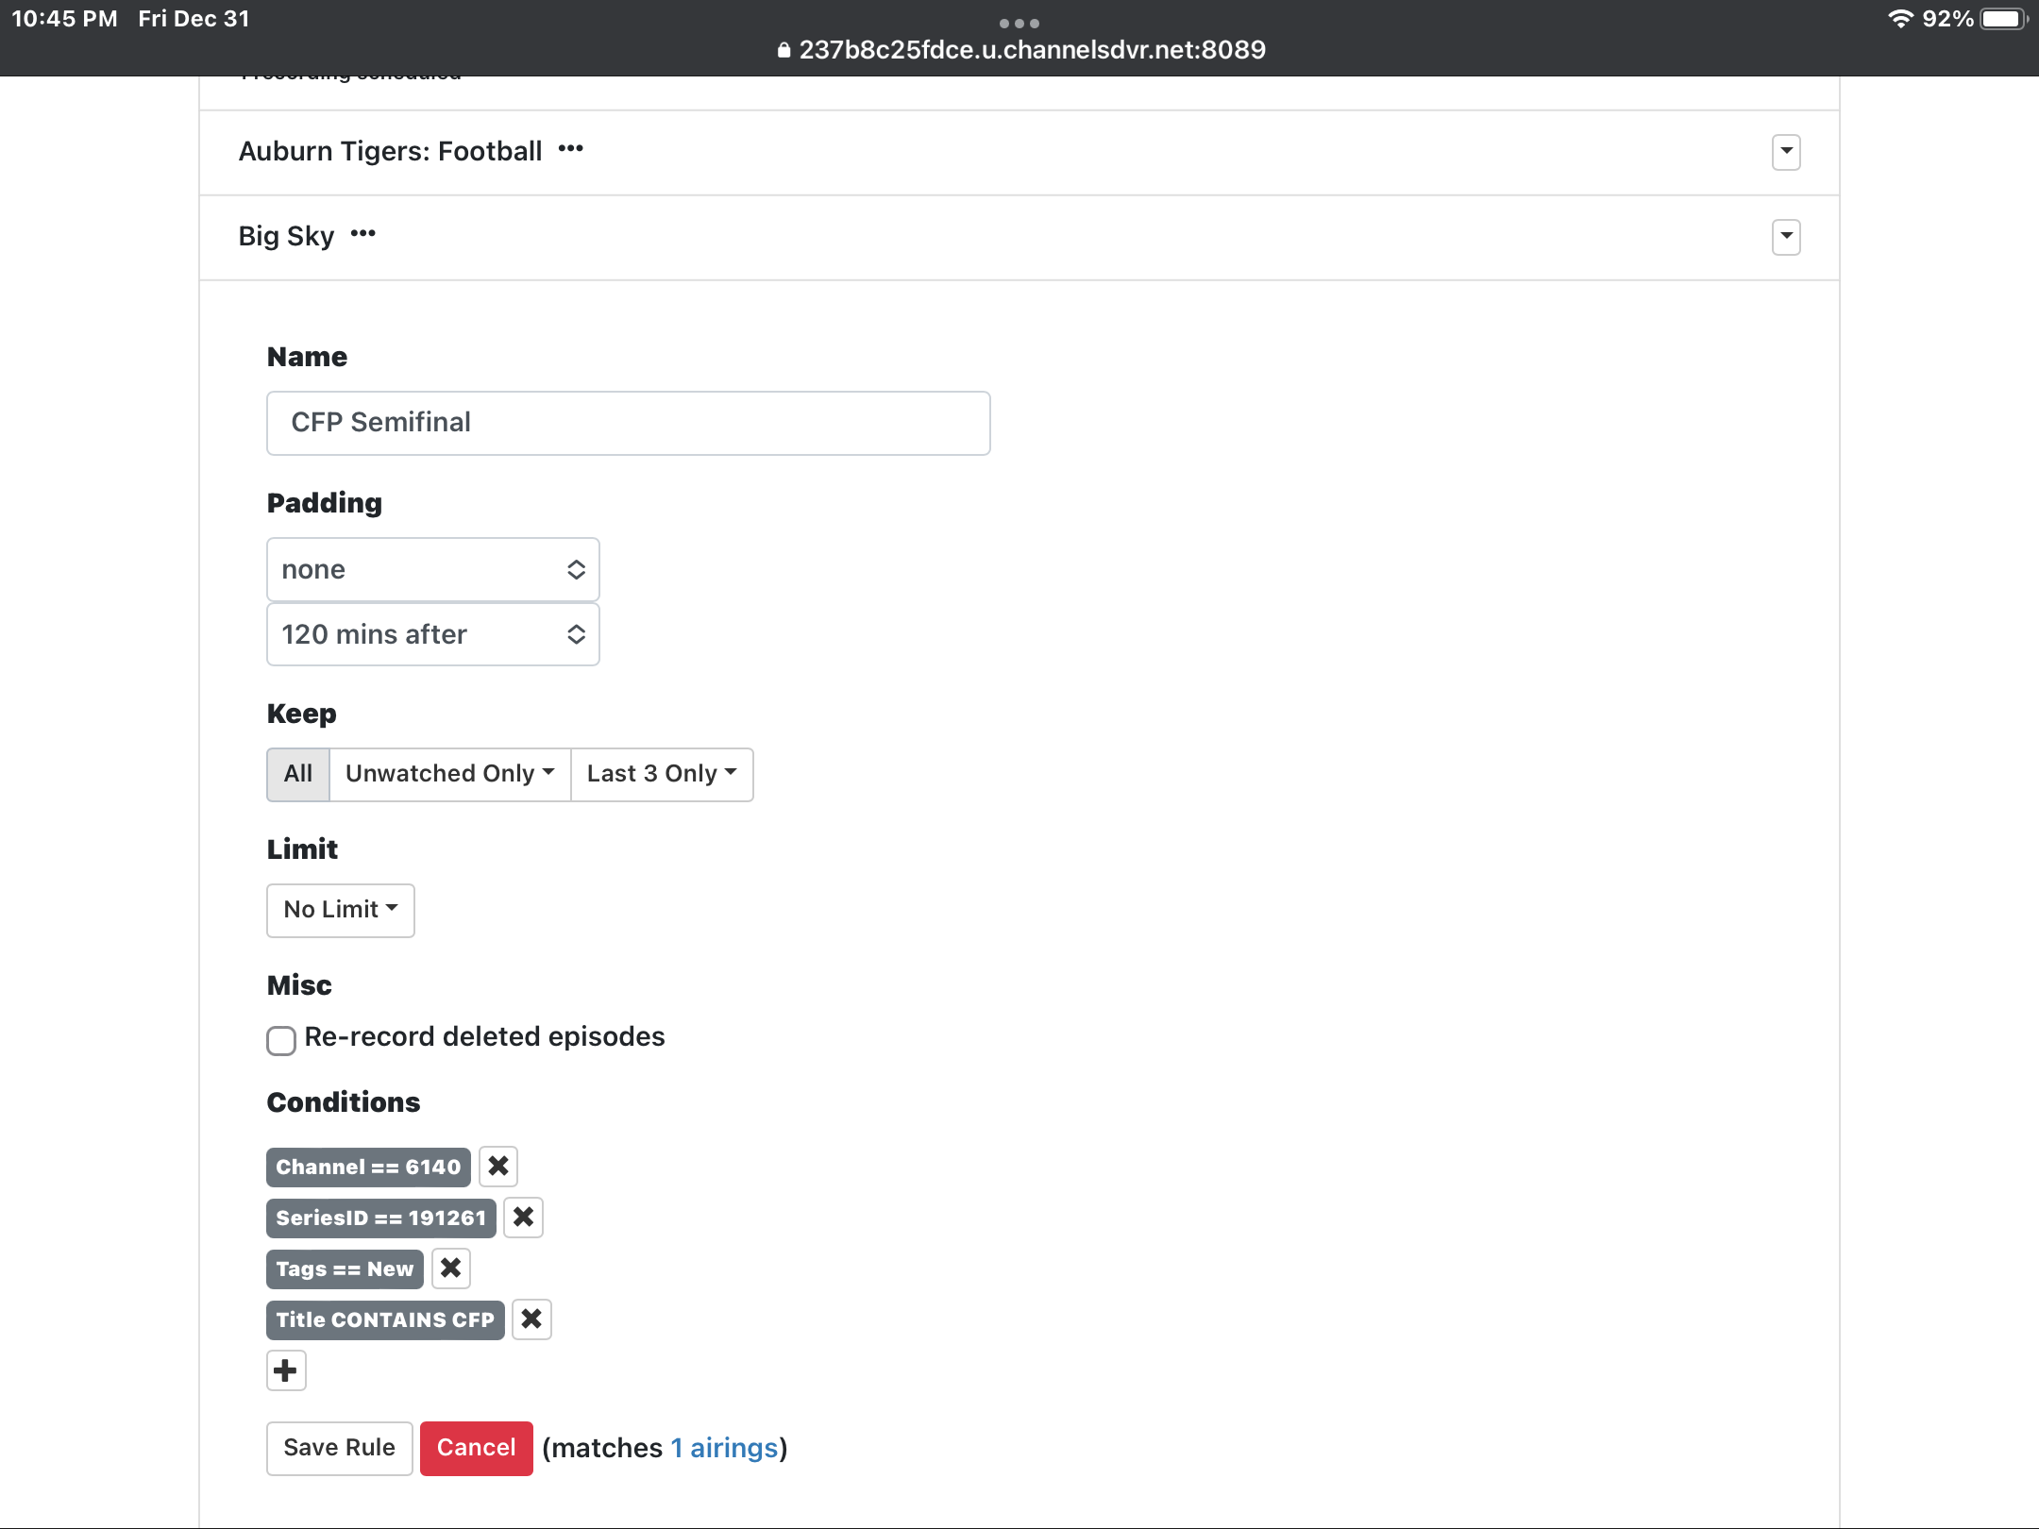Expand the Auburn Tigers: Football pass

1786,152
